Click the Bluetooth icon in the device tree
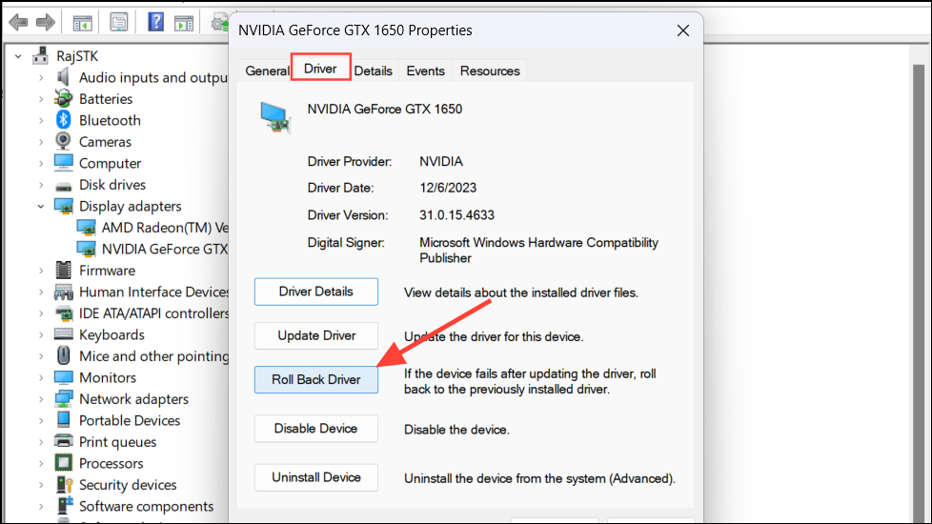This screenshot has height=524, width=932. click(x=63, y=120)
